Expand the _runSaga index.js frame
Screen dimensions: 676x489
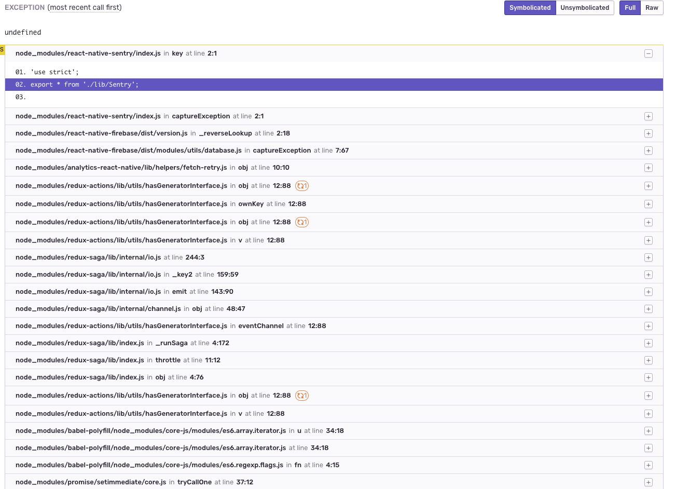(648, 343)
